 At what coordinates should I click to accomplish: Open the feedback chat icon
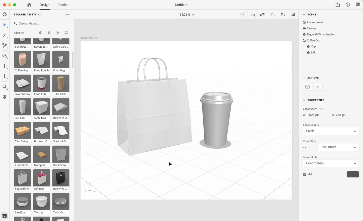[x=358, y=5]
